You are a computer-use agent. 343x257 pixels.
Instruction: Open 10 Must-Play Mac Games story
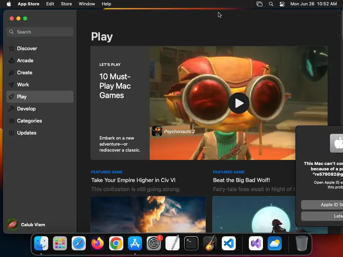[x=115, y=86]
